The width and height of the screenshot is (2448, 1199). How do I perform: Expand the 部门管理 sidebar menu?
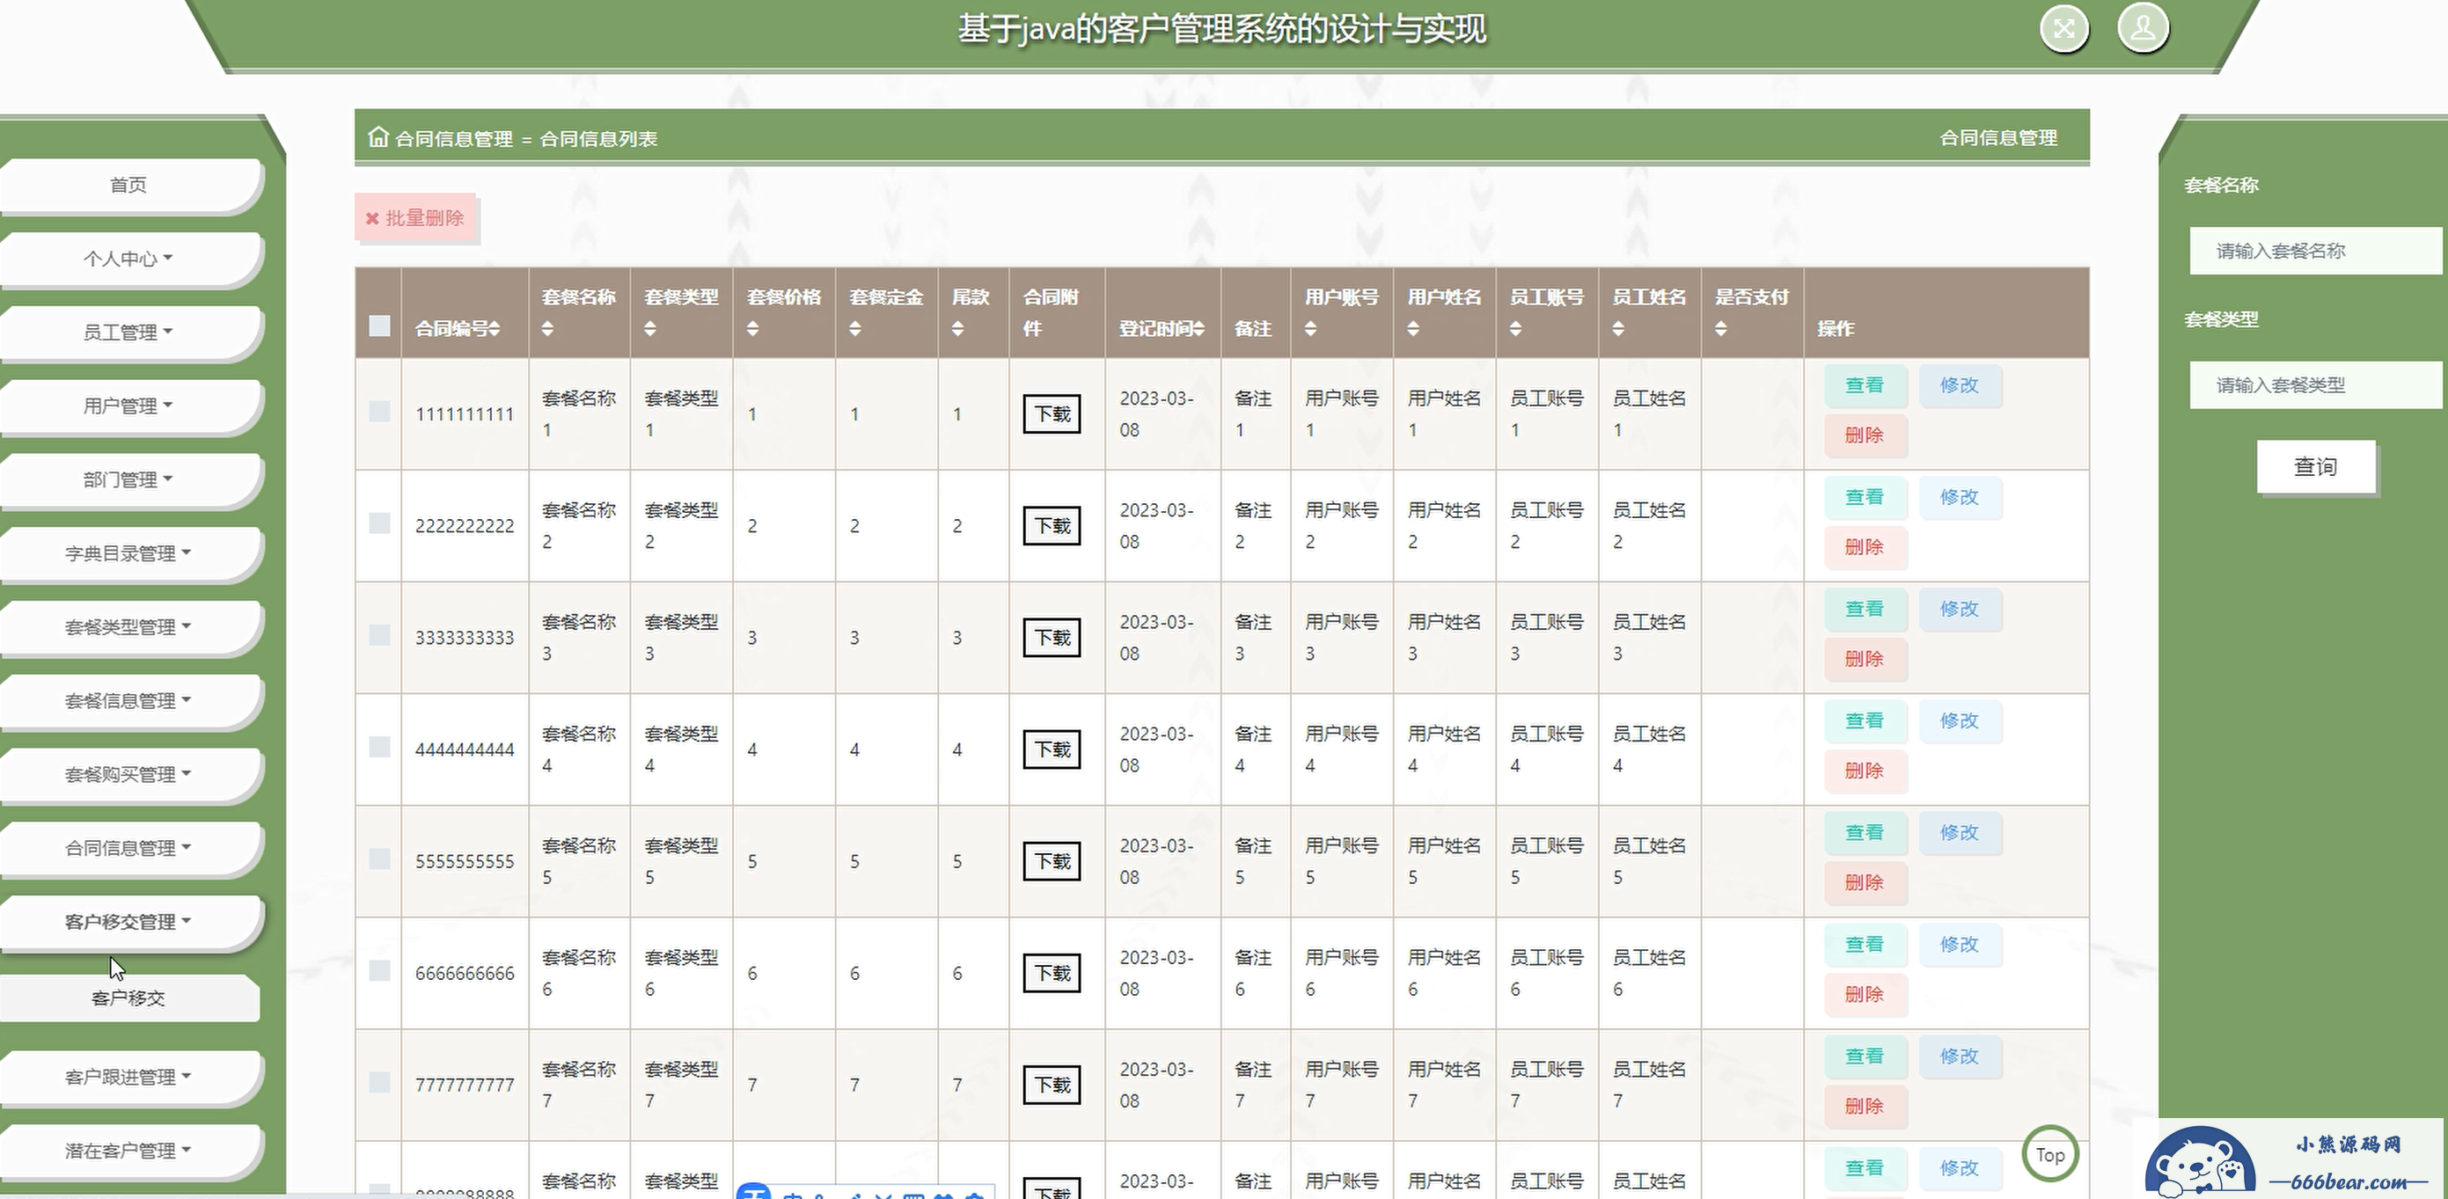coord(128,479)
